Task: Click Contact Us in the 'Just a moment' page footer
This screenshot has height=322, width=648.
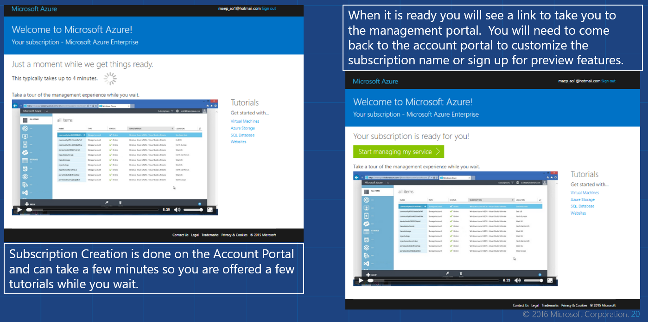Action: click(x=180, y=235)
